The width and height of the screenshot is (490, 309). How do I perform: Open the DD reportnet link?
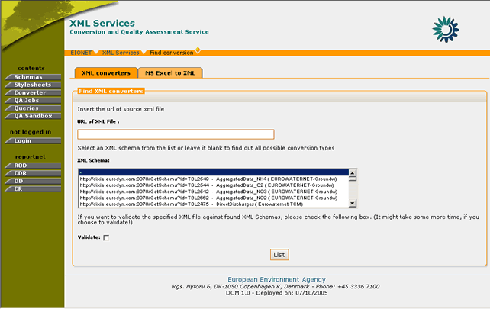(x=33, y=181)
